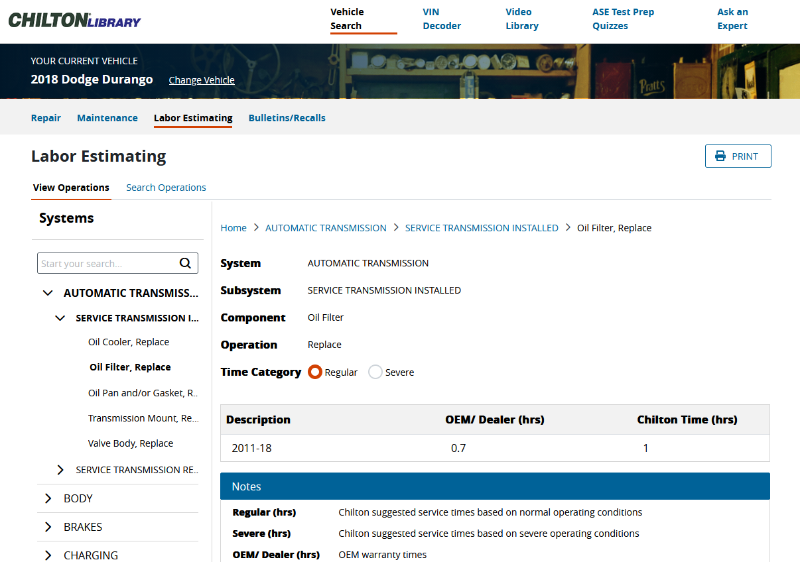Click the OEM/Dealer value 0.7
The image size is (800, 562).
(458, 448)
